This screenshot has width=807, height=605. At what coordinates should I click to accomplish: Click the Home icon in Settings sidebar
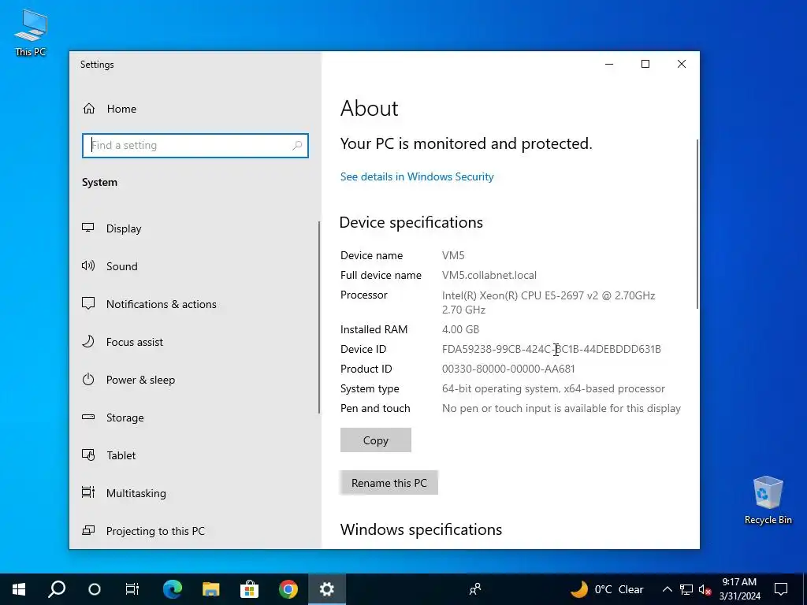tap(89, 109)
